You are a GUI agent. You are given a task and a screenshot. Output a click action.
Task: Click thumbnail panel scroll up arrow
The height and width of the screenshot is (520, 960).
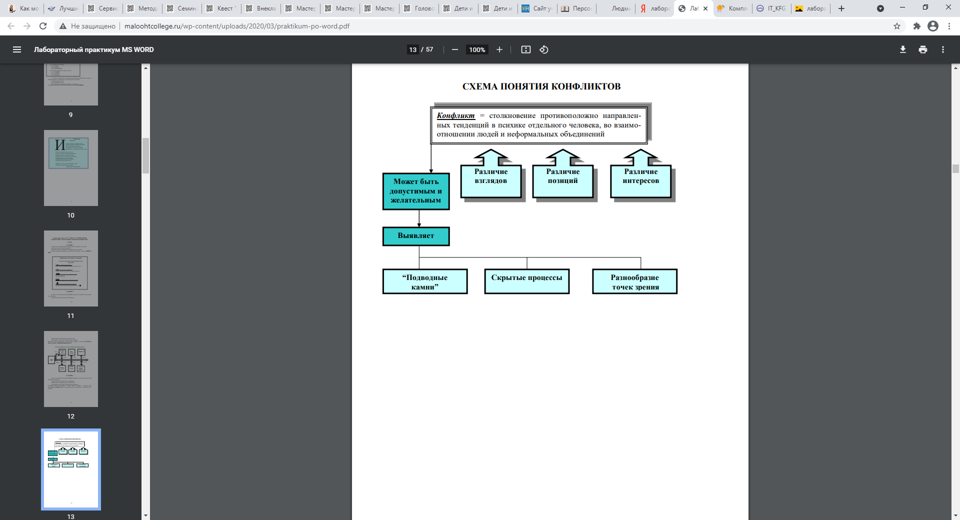click(145, 67)
